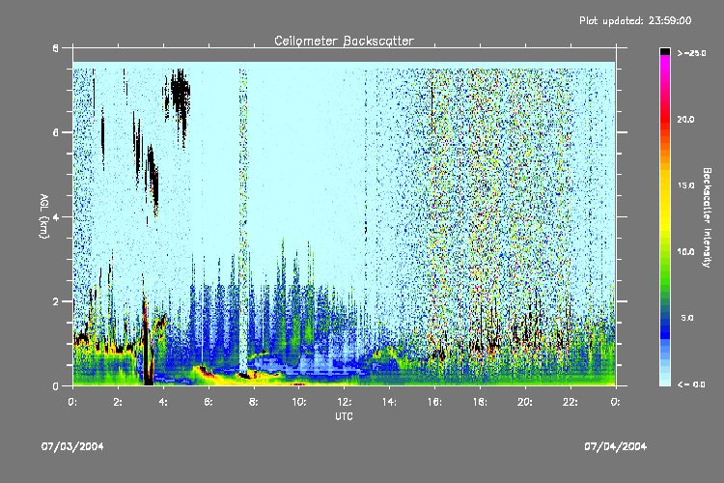The height and width of the screenshot is (483, 724).
Task: Click the 10.0 colorbar tick label
Action: [685, 251]
